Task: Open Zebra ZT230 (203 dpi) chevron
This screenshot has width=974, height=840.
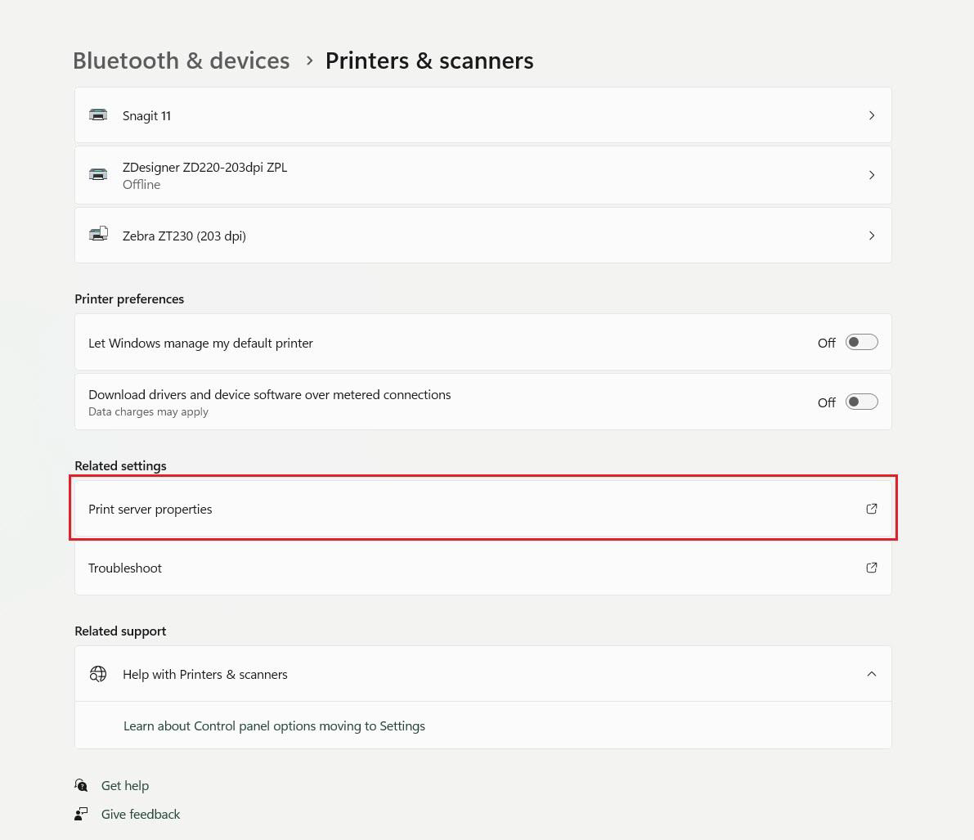Action: pos(872,236)
